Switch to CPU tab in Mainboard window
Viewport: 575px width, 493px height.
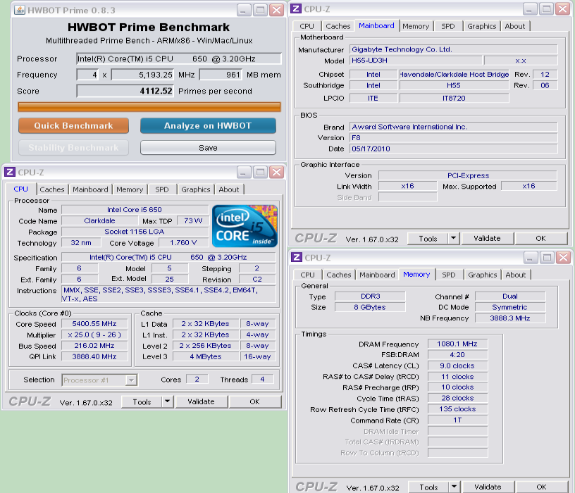pos(307,26)
